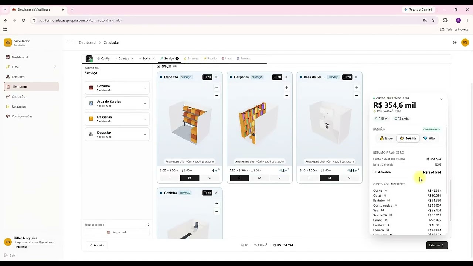Viewport: 473px width, 266px height.
Task: Open the RN user avatar in the header
Action: pyautogui.click(x=465, y=42)
